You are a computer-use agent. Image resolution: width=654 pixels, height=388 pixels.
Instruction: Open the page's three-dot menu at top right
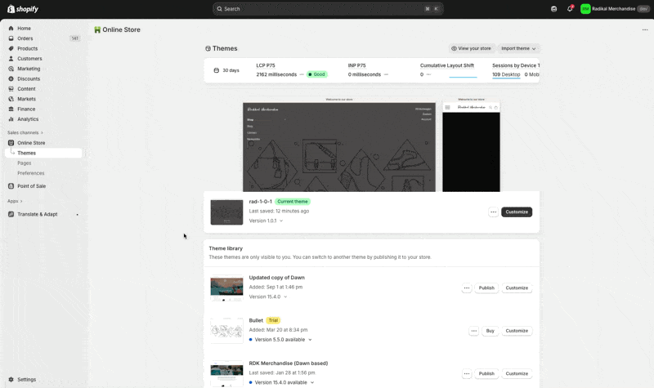(x=645, y=29)
